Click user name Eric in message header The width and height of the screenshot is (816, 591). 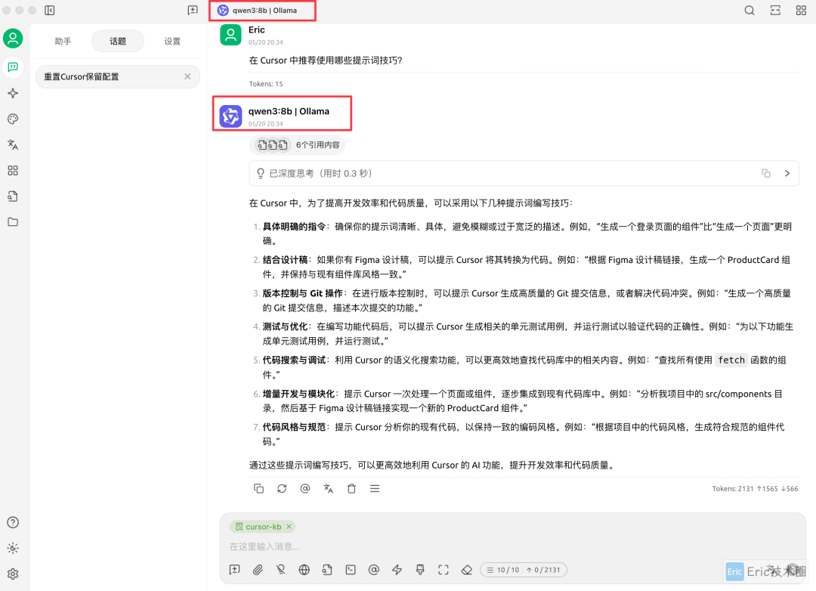(x=257, y=29)
